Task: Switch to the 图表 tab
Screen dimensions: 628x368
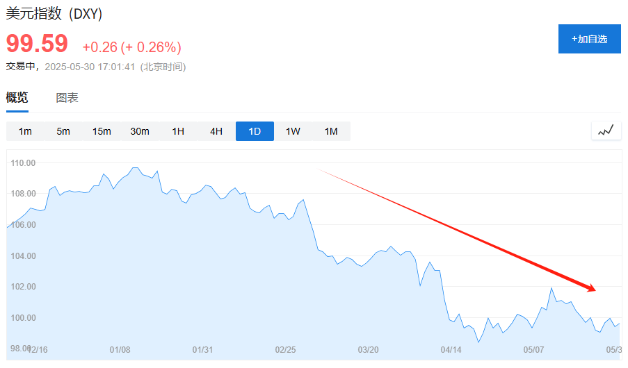Action: 67,98
